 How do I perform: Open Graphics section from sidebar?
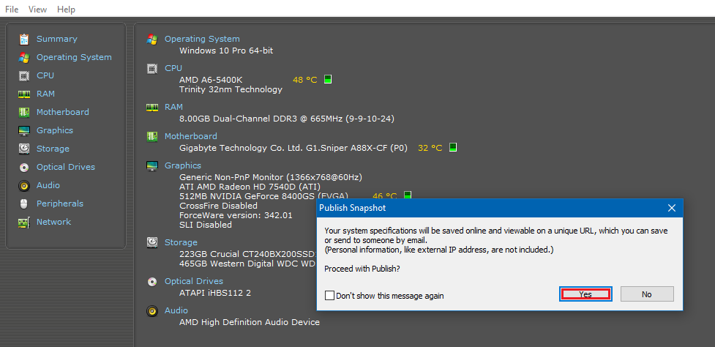[55, 130]
